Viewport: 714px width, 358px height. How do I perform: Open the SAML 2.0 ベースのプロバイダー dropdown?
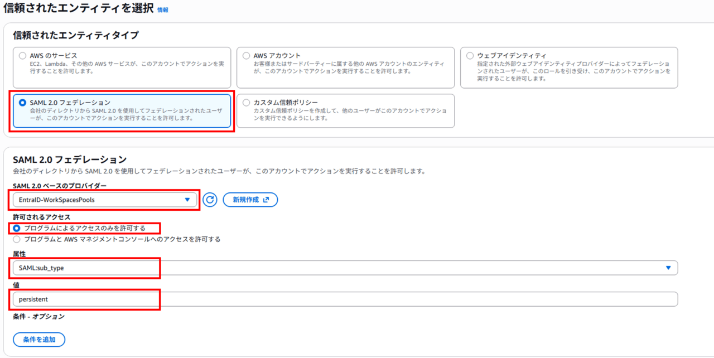(104, 200)
